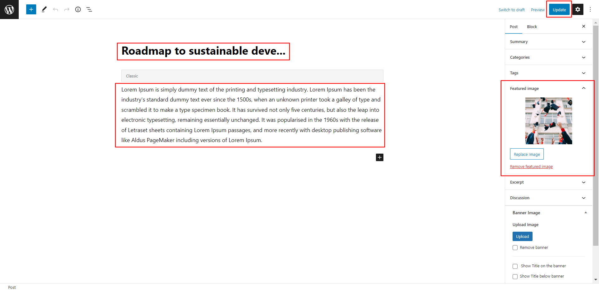Collapse the Featured image panel
The width and height of the screenshot is (599, 301).
click(584, 88)
